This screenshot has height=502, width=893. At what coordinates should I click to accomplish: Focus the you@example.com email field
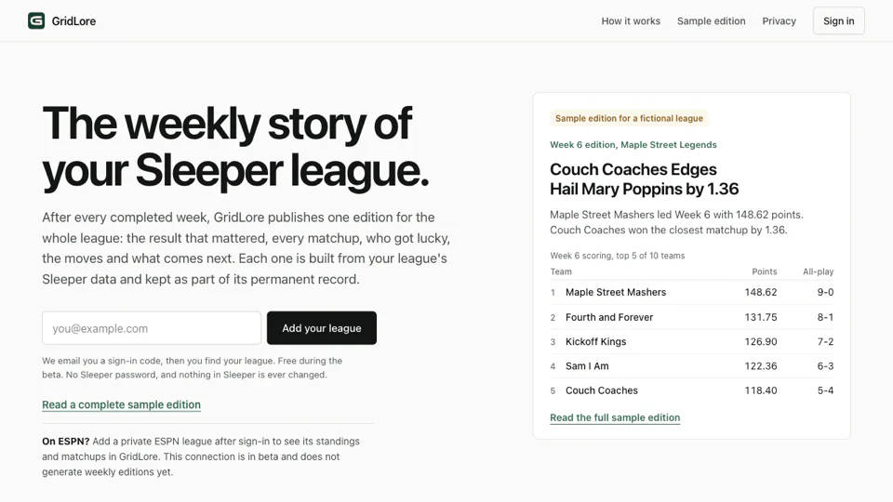point(152,328)
